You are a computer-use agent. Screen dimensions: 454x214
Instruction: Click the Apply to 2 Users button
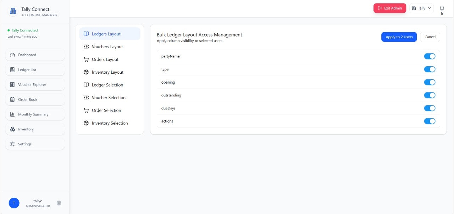399,37
